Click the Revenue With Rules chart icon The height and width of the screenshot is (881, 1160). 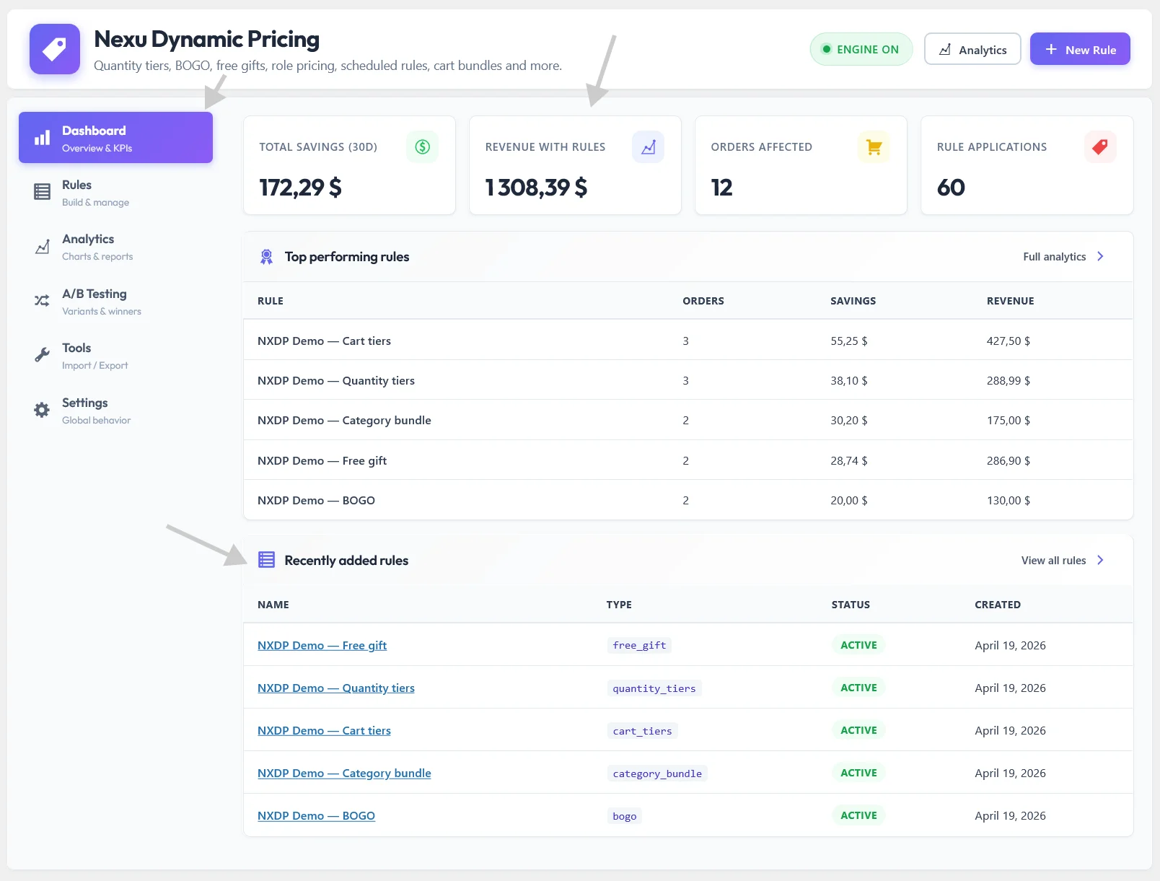[x=649, y=147]
